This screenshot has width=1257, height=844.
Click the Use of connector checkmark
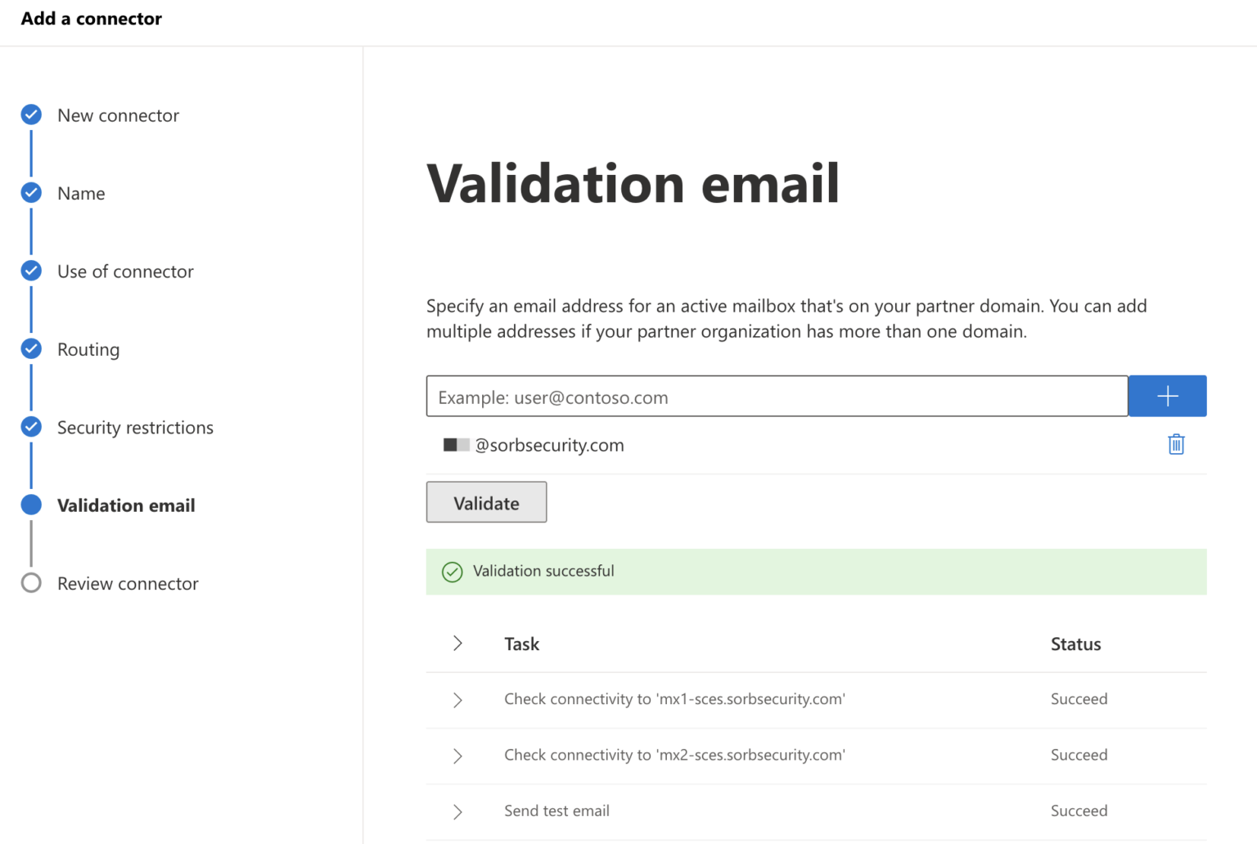click(31, 271)
